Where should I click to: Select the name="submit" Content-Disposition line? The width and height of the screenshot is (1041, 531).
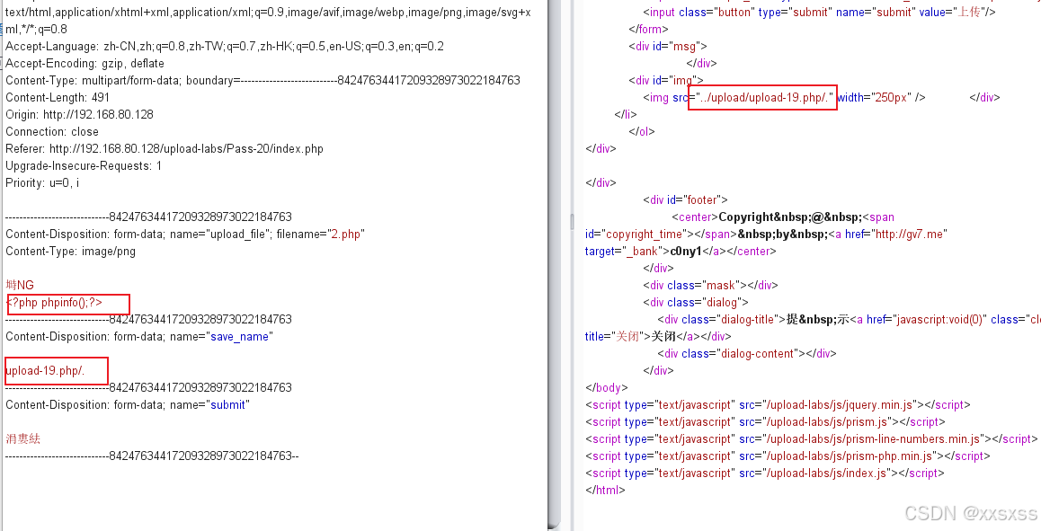tap(128, 405)
